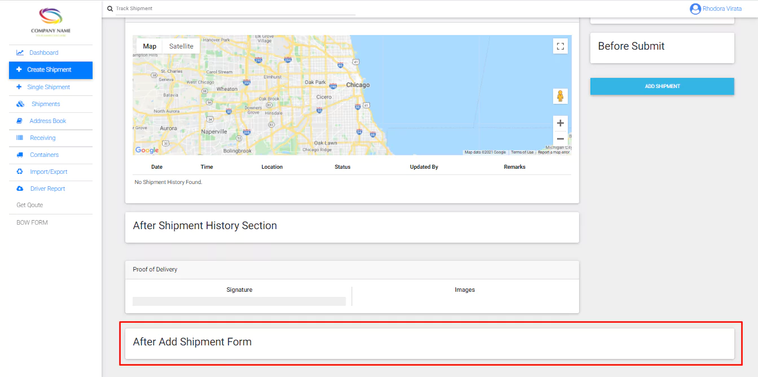Click the Street View pegman icon
758x377 pixels.
pyautogui.click(x=560, y=97)
